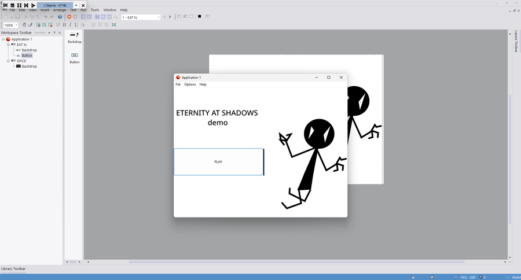The width and height of the screenshot is (521, 280).
Task: Click the Cut scissors icon
Action: 25,17
